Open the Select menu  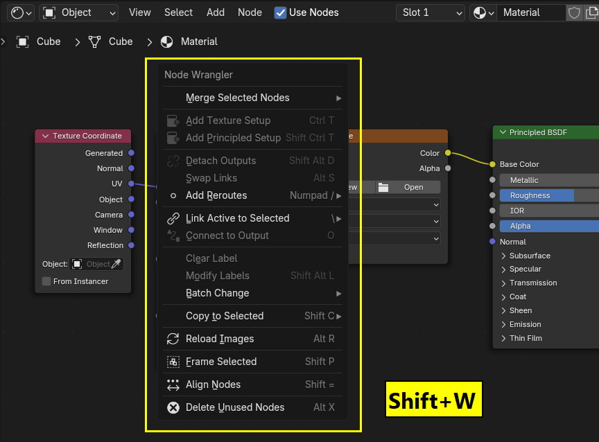[178, 12]
